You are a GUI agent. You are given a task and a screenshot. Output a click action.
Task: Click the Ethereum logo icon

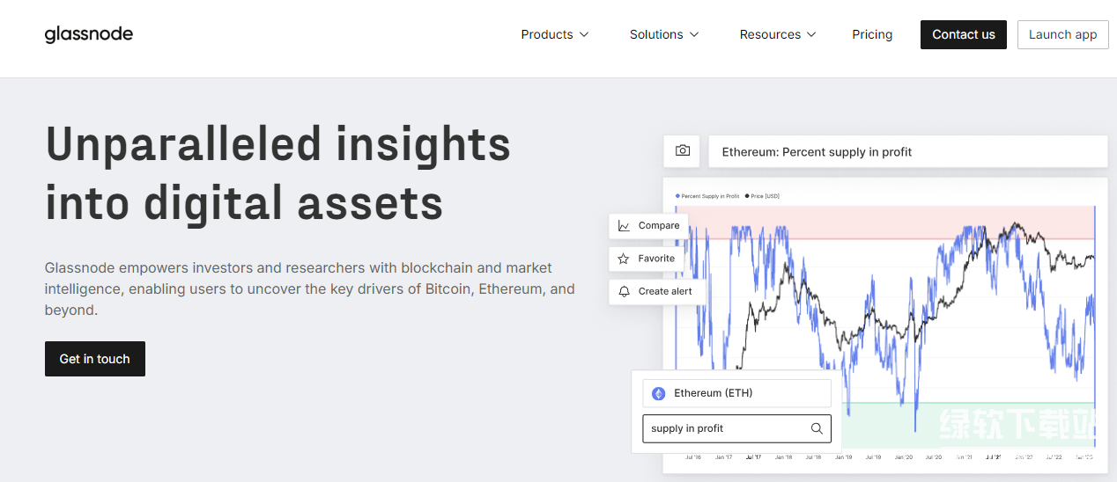[x=658, y=393]
